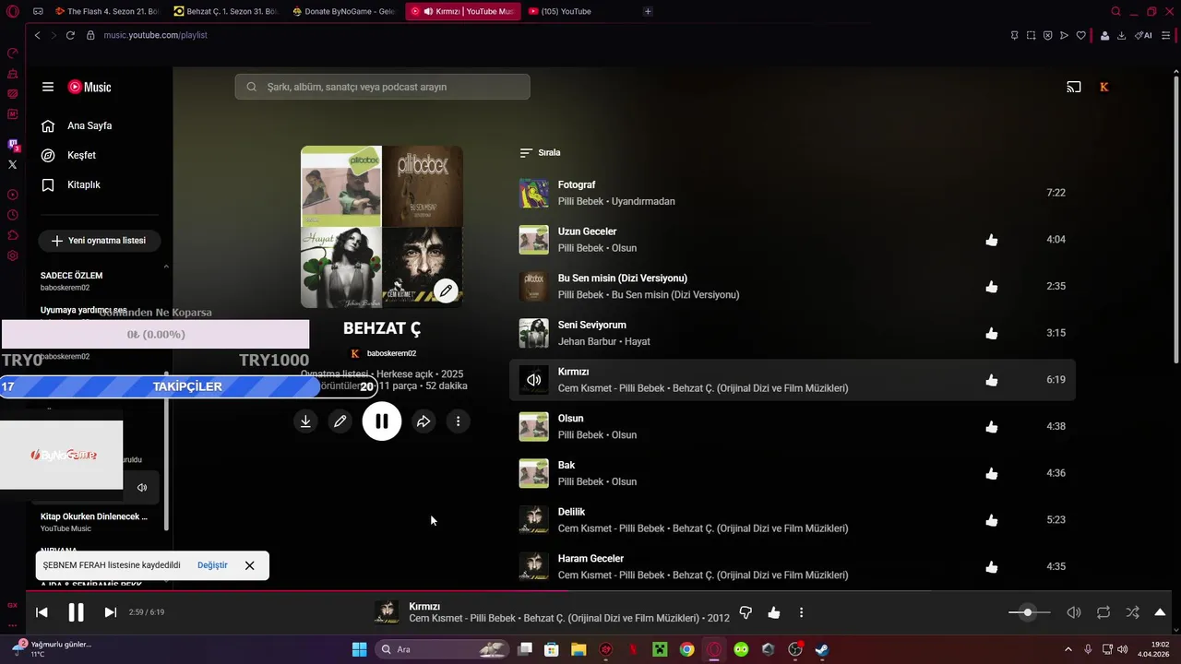Open Twitch in the Opera sidebar
Viewport: 1181px width, 664px height.
(x=13, y=145)
